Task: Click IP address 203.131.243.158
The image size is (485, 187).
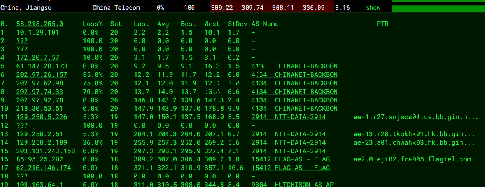Action: coord(46,151)
